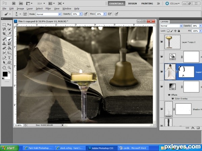The width and height of the screenshot is (202, 151).
Task: Click the link layers icon at panel bottom
Action: pyautogui.click(x=187, y=128)
